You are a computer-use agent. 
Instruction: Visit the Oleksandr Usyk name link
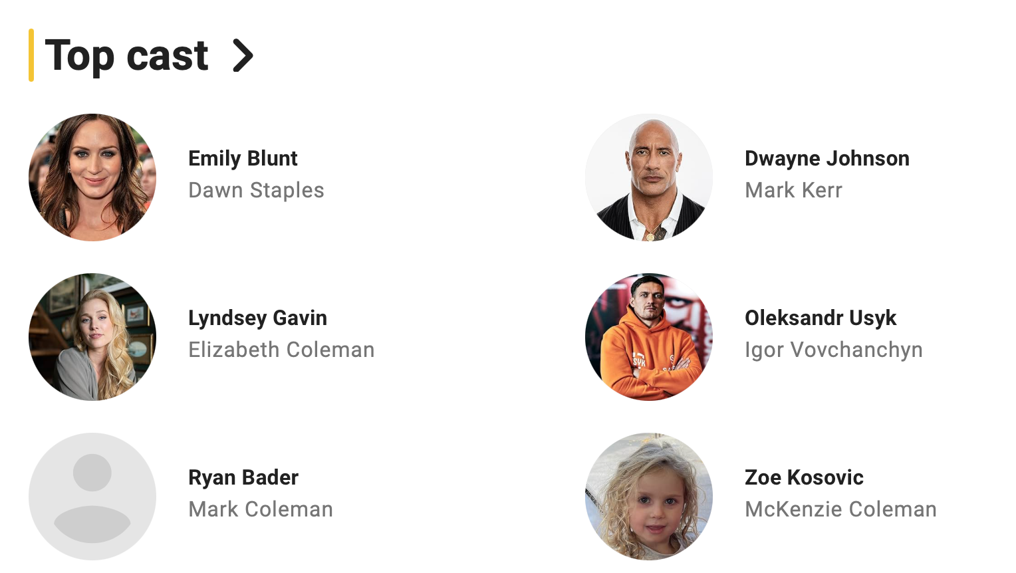(820, 318)
